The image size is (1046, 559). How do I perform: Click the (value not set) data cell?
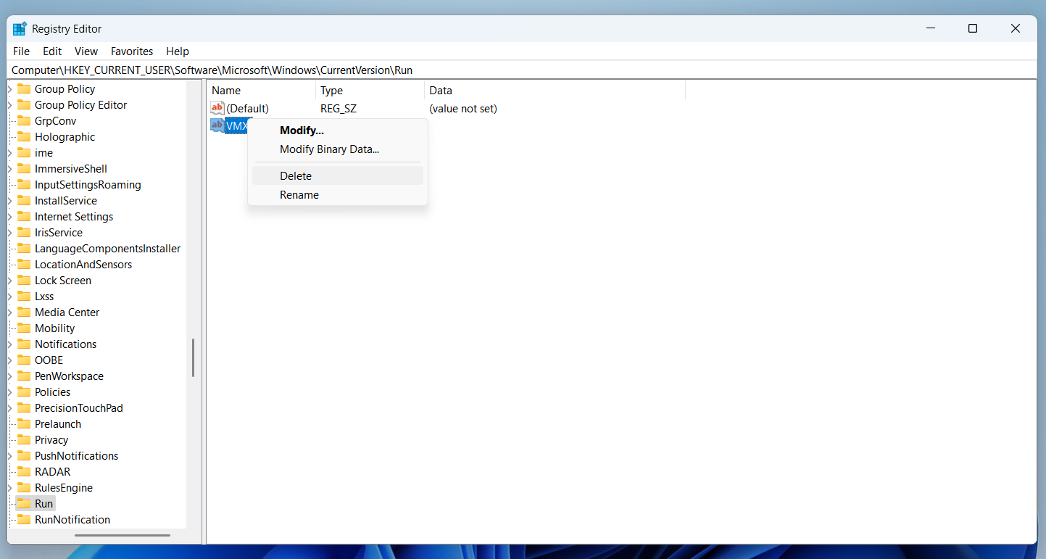[x=463, y=108]
